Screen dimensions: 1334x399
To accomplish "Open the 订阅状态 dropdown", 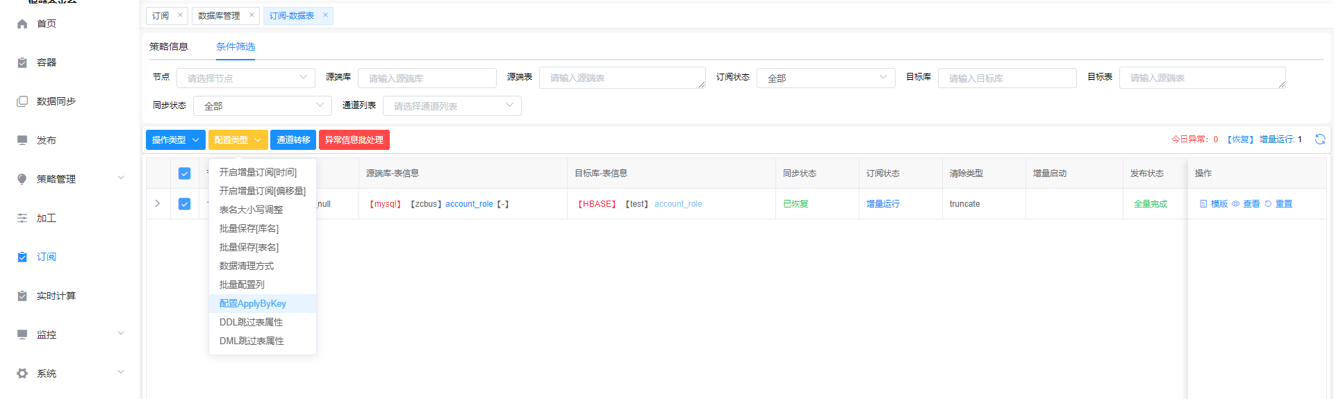I will (825, 78).
